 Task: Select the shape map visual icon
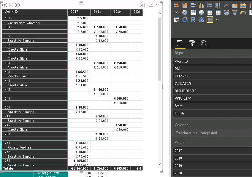click(x=201, y=20)
